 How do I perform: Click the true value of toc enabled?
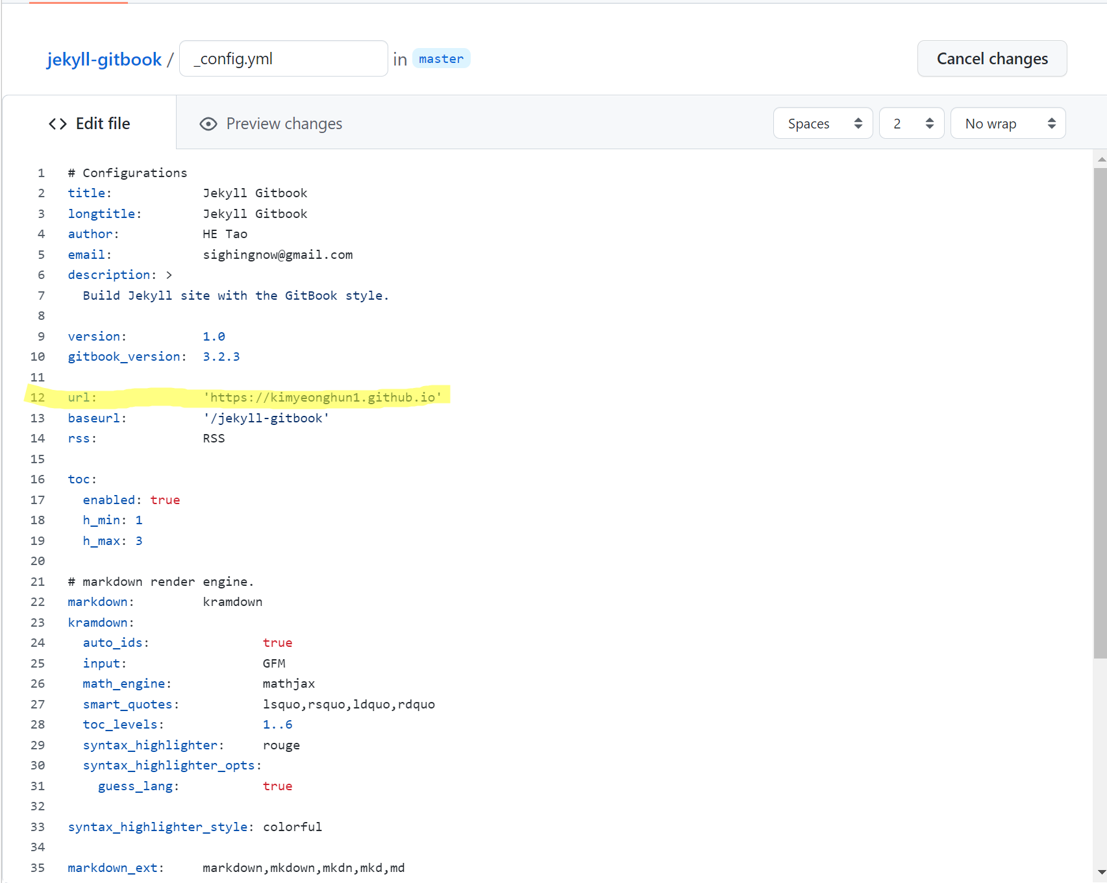[x=165, y=500]
